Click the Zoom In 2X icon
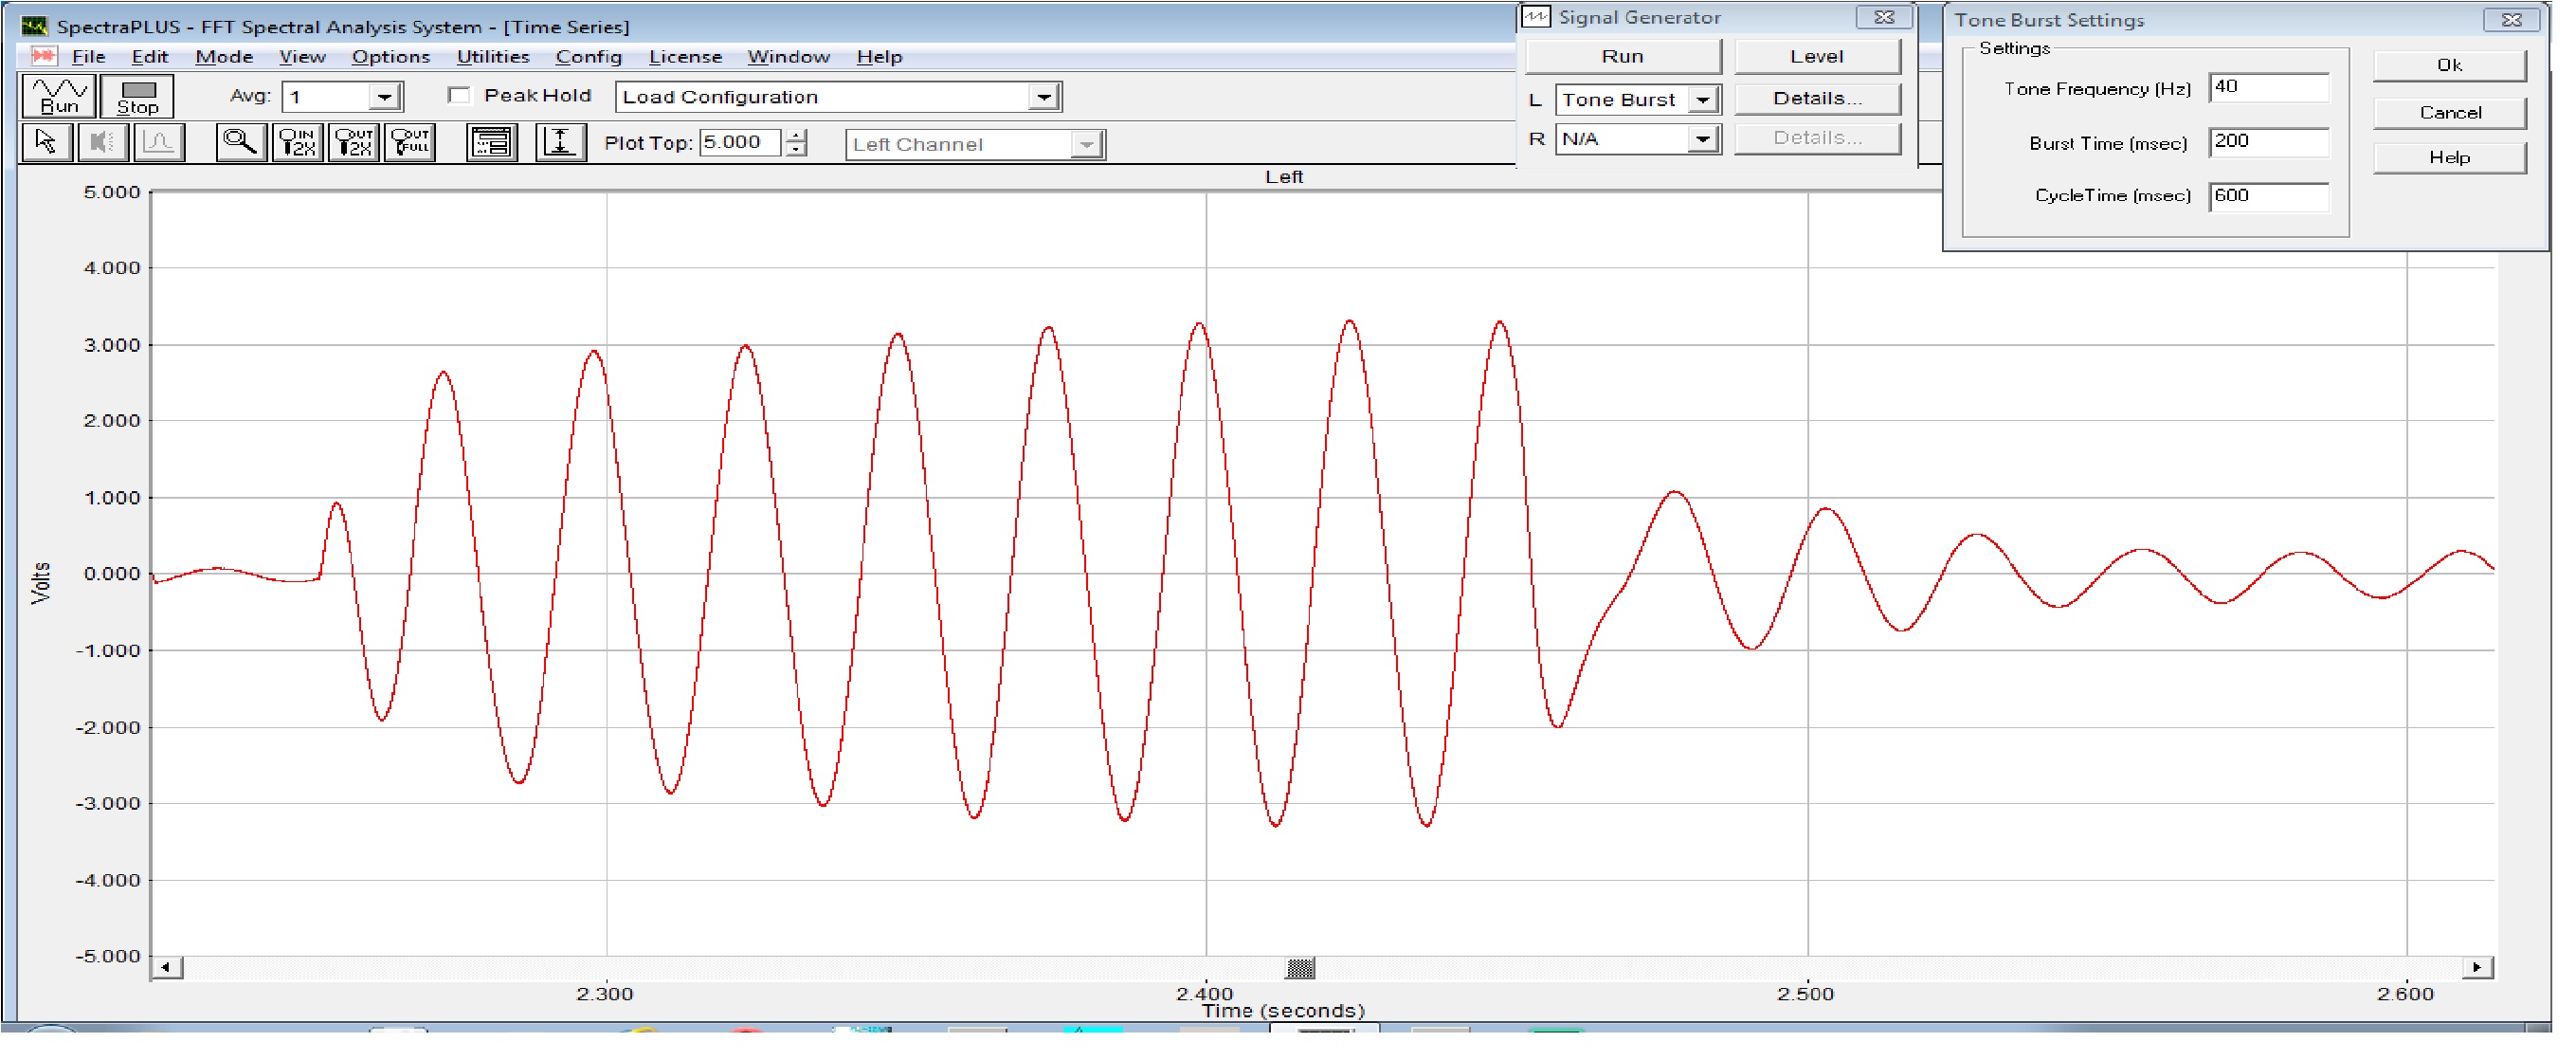 pyautogui.click(x=298, y=142)
